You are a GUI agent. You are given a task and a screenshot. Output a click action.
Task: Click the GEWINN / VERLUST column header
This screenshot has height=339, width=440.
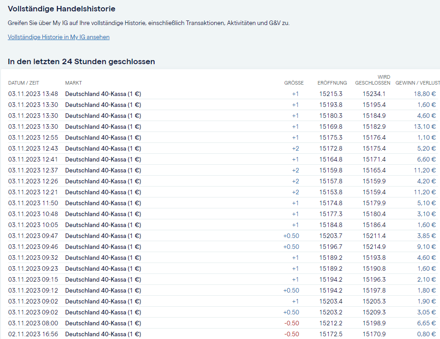(x=417, y=83)
